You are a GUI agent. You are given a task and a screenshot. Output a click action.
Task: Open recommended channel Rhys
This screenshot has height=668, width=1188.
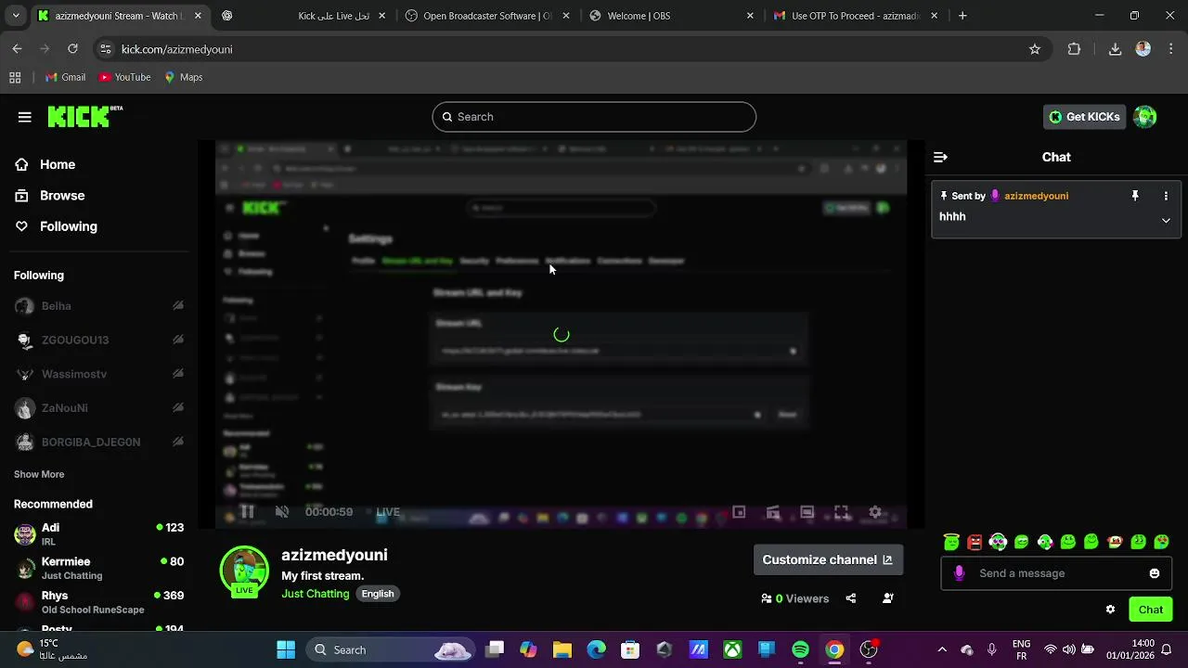click(98, 602)
